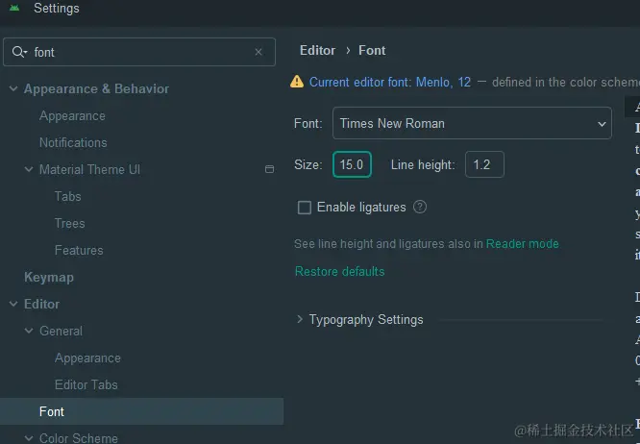
Task: Open Keymap settings
Action: (x=49, y=277)
